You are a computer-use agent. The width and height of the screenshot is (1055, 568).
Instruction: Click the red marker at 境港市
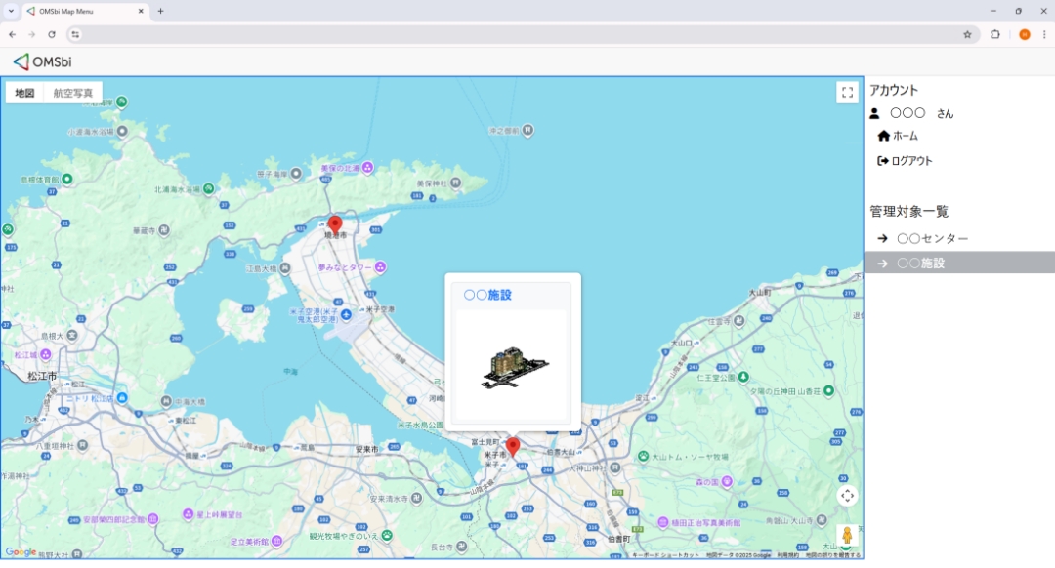point(335,224)
